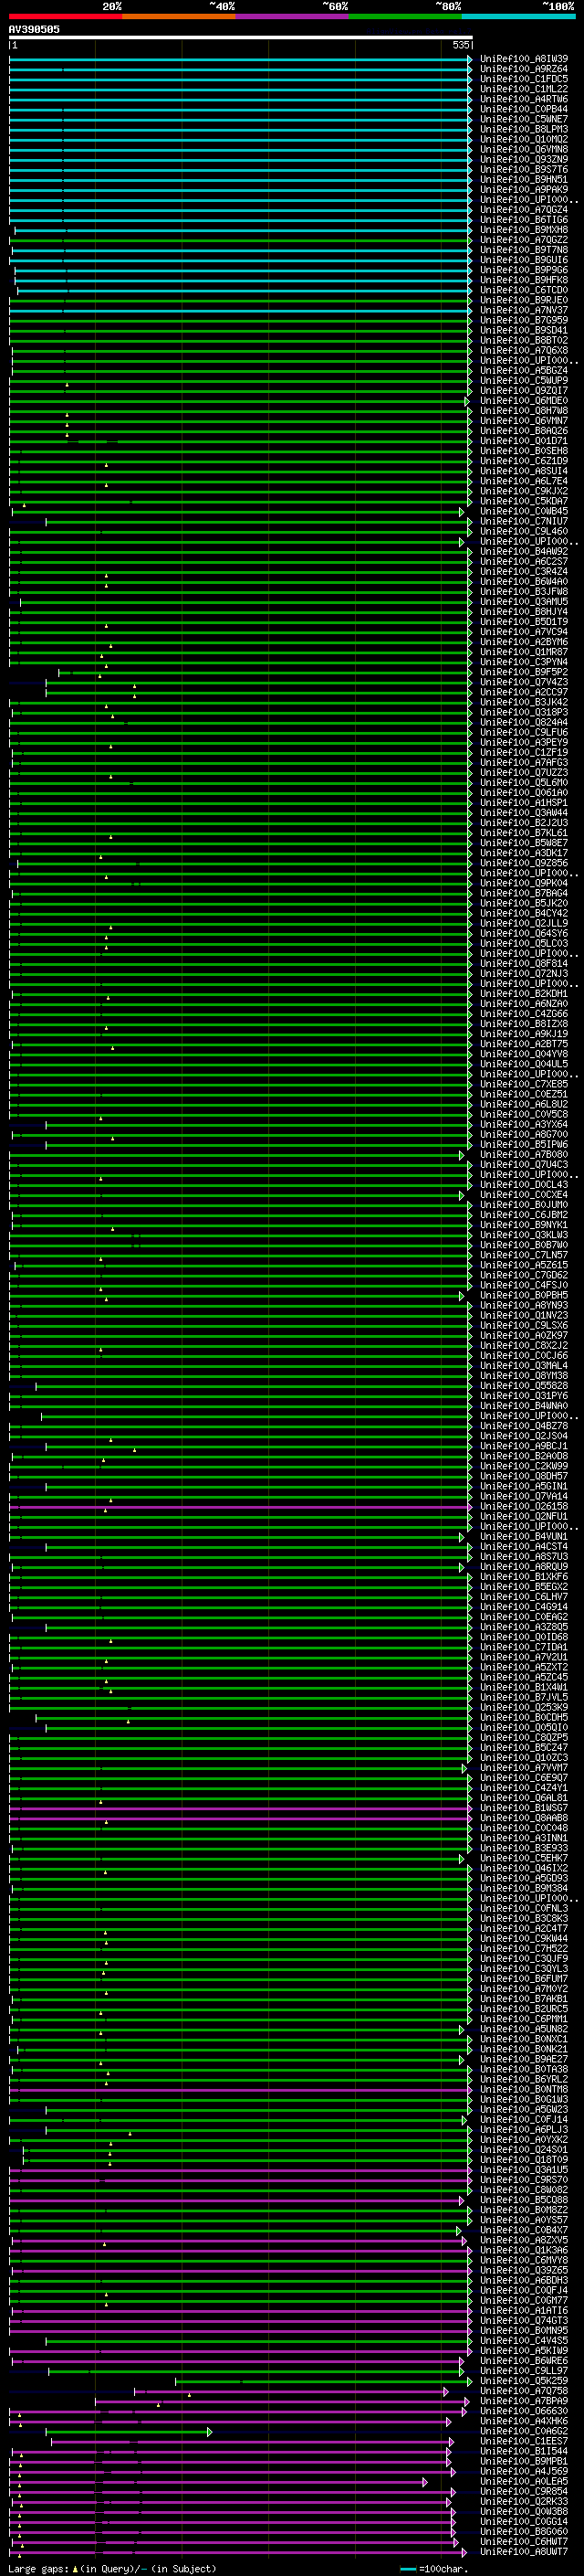Click hit label UniRef100_Q8H7W8
The width and height of the screenshot is (584, 2576).
coord(524,411)
